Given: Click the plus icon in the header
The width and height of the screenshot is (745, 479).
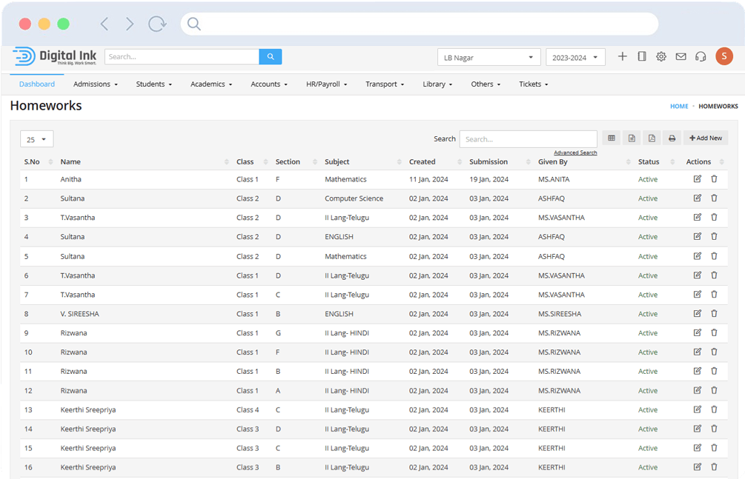Looking at the screenshot, I should coord(623,56).
